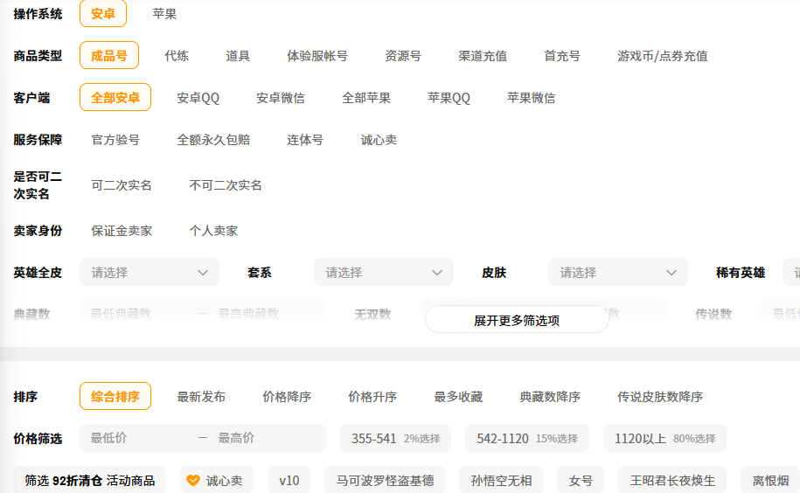
Task: Sort by 传说皮肤数降序
Action: point(660,397)
